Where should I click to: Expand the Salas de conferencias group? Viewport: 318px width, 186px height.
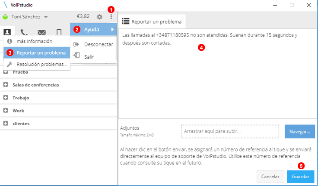point(6,85)
